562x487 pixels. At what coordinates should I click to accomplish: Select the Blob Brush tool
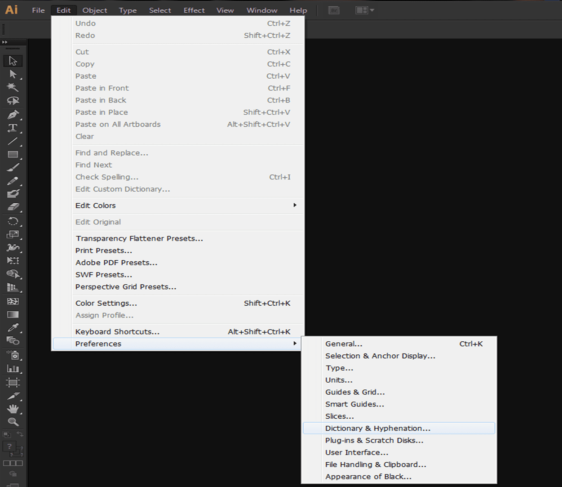(x=13, y=194)
